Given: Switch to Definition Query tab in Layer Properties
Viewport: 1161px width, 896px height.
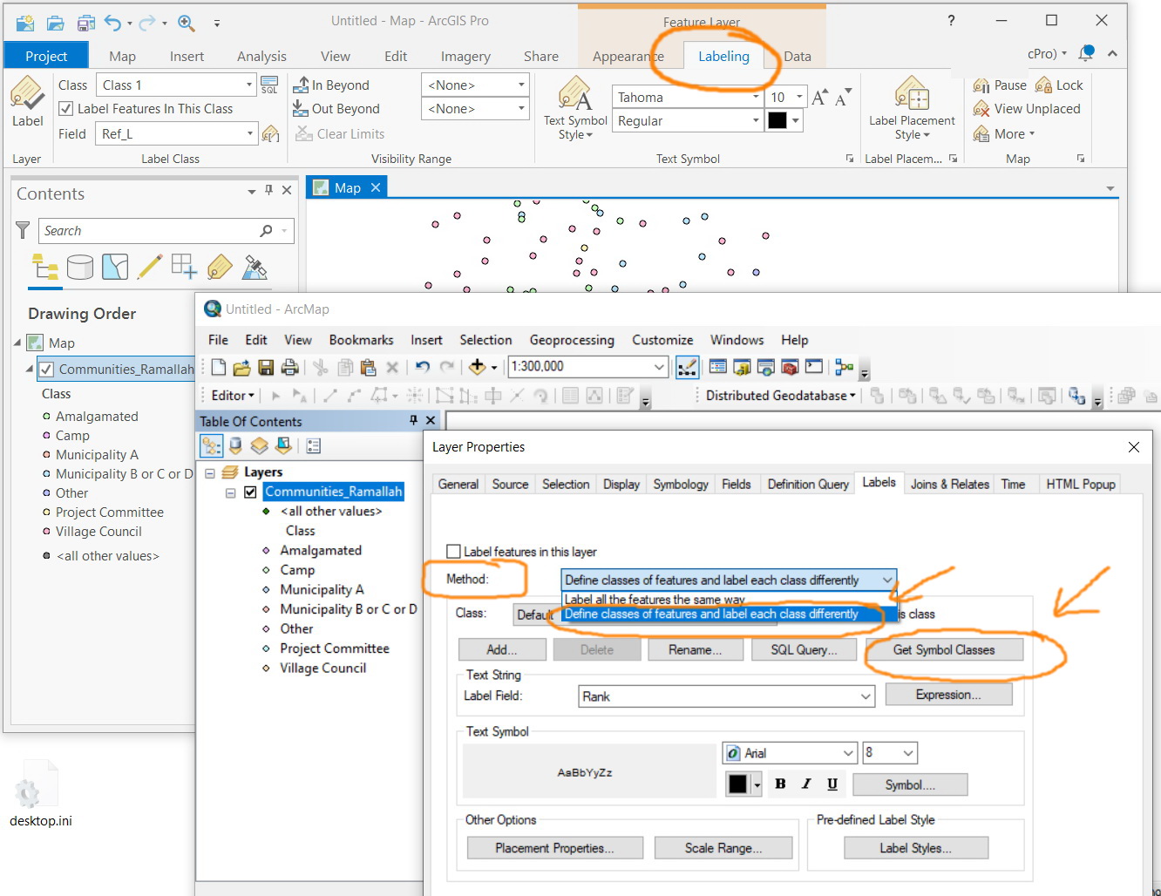Looking at the screenshot, I should tap(808, 484).
